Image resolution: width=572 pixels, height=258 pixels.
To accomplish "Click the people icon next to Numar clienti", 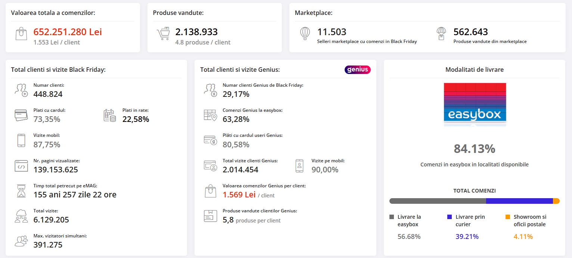I will click(x=21, y=90).
